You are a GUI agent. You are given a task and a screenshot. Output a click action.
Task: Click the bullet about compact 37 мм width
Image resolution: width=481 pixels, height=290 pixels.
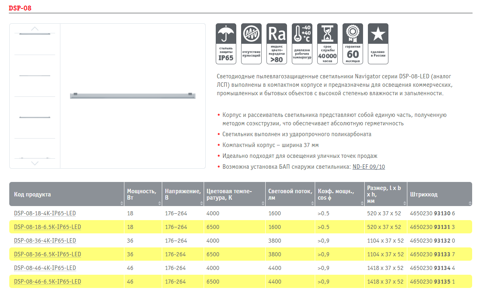click(x=270, y=145)
